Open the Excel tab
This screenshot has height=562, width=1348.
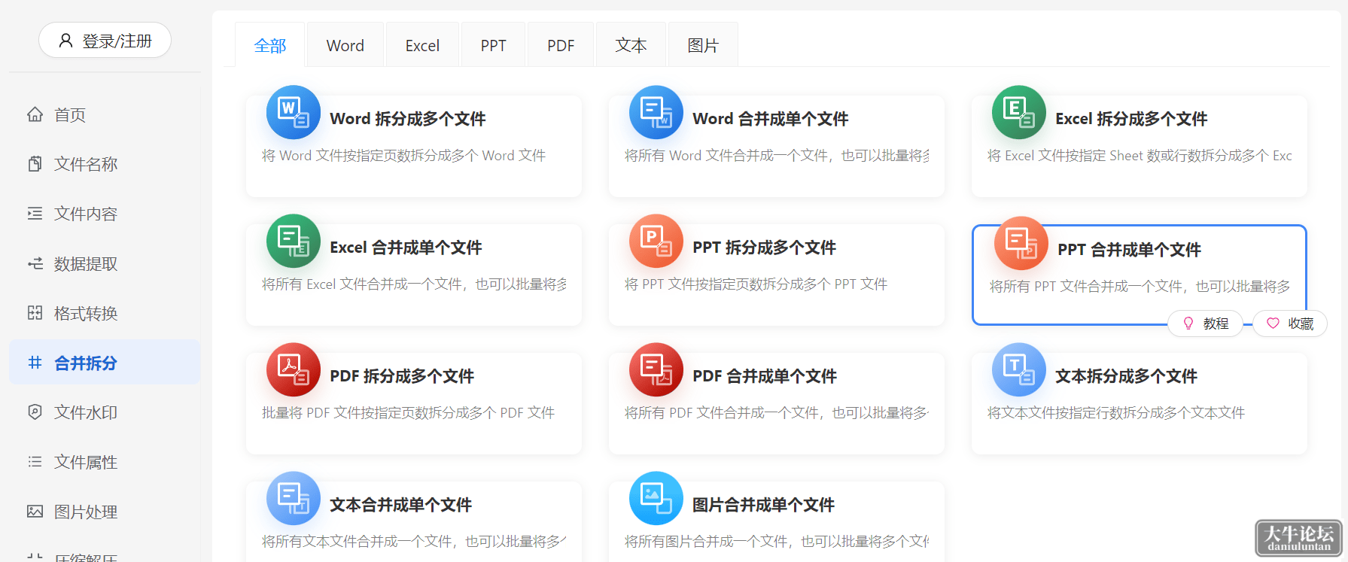coord(422,45)
